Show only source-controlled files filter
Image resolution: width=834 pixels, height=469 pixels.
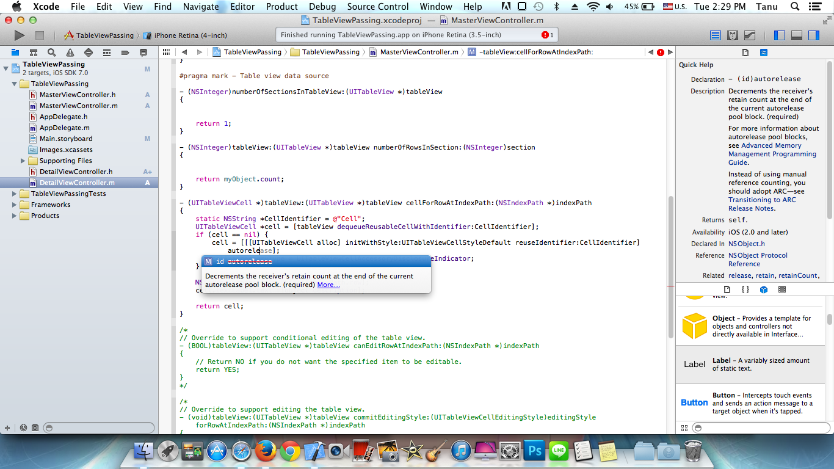click(35, 428)
